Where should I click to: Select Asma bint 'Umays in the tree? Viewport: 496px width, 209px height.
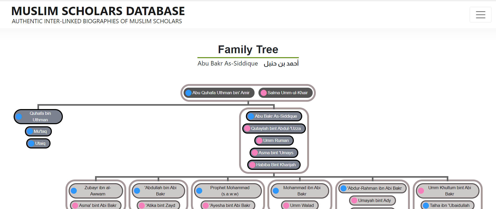coord(274,153)
